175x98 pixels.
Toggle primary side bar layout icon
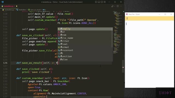point(96,2)
